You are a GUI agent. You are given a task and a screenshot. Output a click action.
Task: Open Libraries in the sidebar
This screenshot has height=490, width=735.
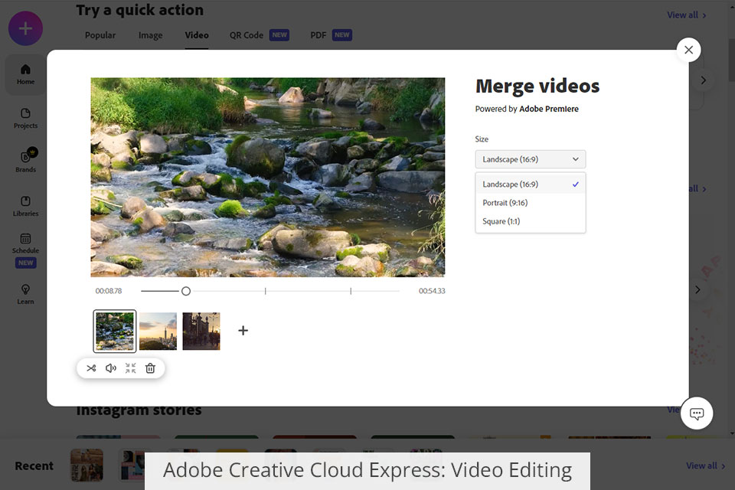(25, 206)
